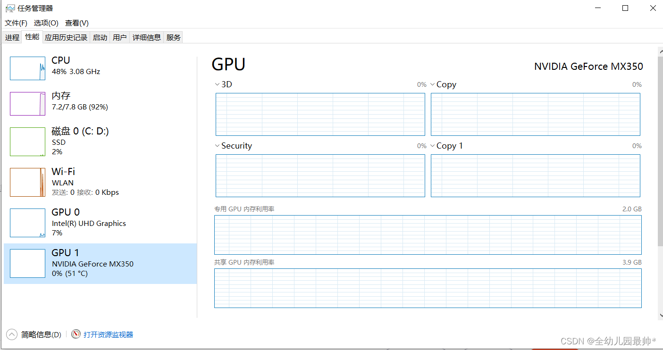This screenshot has width=663, height=350.
Task: Collapse the Copy engine chart
Action: (432, 84)
